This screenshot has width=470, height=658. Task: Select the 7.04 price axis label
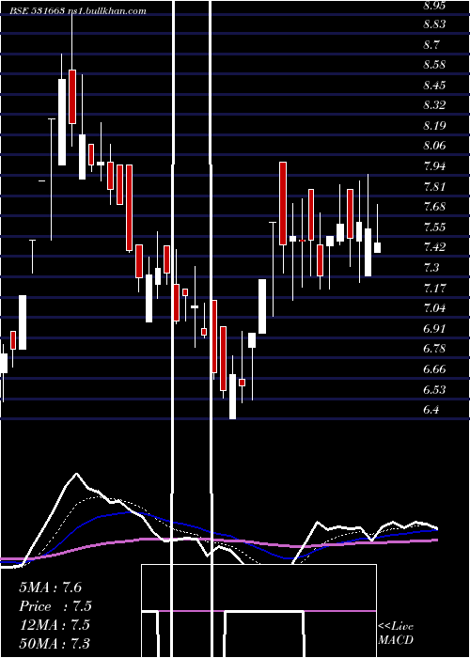point(434,308)
